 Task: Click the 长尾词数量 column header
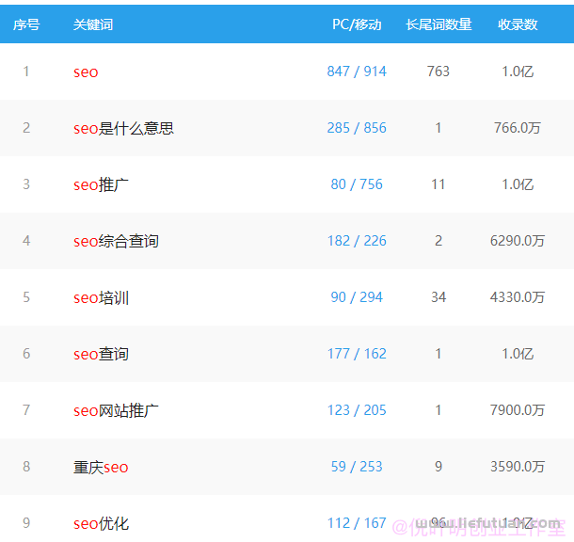438,24
